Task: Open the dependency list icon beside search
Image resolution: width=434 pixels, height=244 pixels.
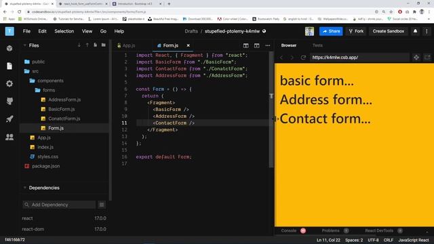Action: tap(102, 205)
